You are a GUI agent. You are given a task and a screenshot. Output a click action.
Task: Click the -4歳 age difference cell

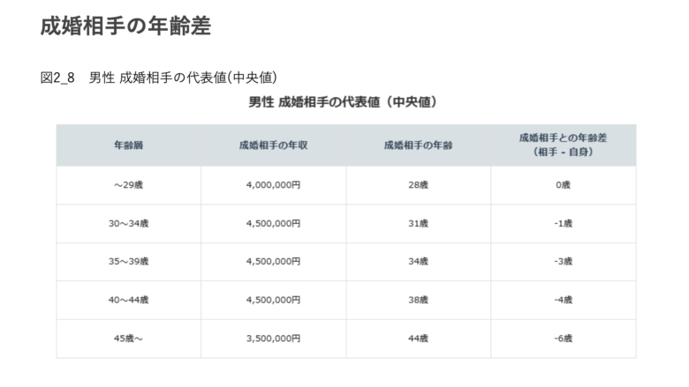pyautogui.click(x=564, y=301)
